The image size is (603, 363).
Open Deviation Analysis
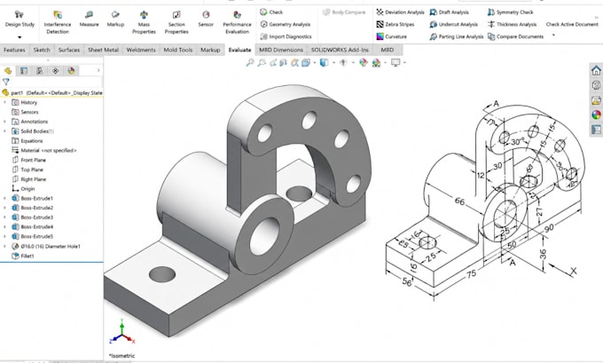(x=400, y=12)
